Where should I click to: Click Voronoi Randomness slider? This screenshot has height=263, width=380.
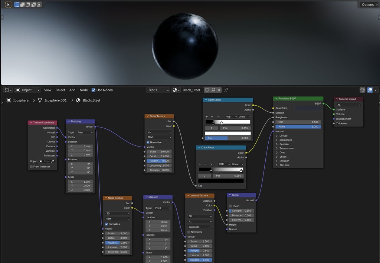(x=200, y=260)
